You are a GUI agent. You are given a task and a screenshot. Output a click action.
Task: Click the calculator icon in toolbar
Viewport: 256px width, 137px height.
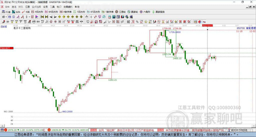pyautogui.click(x=114, y=17)
